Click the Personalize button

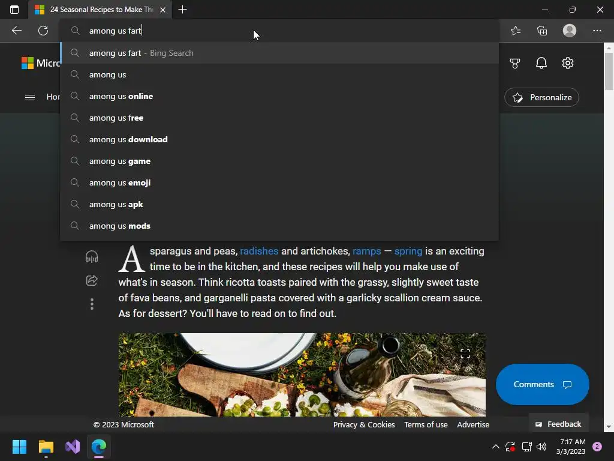(541, 97)
